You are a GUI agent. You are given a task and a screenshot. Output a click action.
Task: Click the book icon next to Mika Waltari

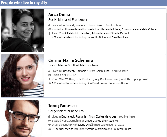point(49,79)
